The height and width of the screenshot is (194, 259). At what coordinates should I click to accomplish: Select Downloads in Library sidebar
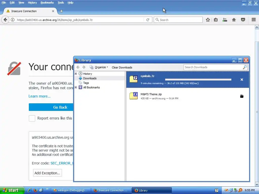coord(90,78)
